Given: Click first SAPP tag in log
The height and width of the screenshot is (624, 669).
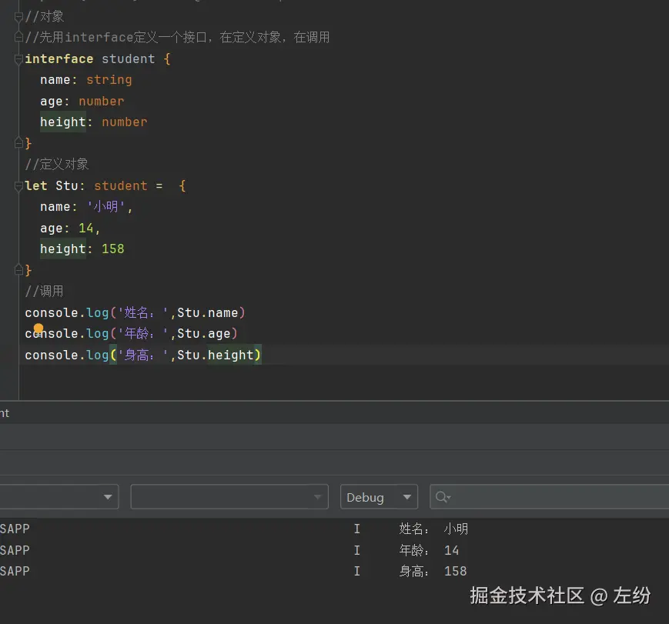Looking at the screenshot, I should click(x=15, y=529).
